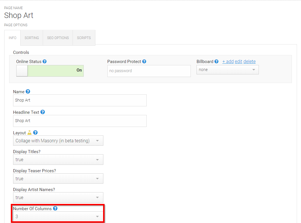This screenshot has width=301, height=223.
Task: Open the Billboard dropdown showing none
Action: [x=228, y=70]
